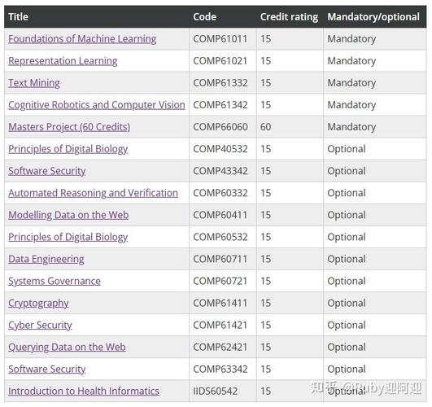Open Automated Reasoning and Verification link

[93, 193]
